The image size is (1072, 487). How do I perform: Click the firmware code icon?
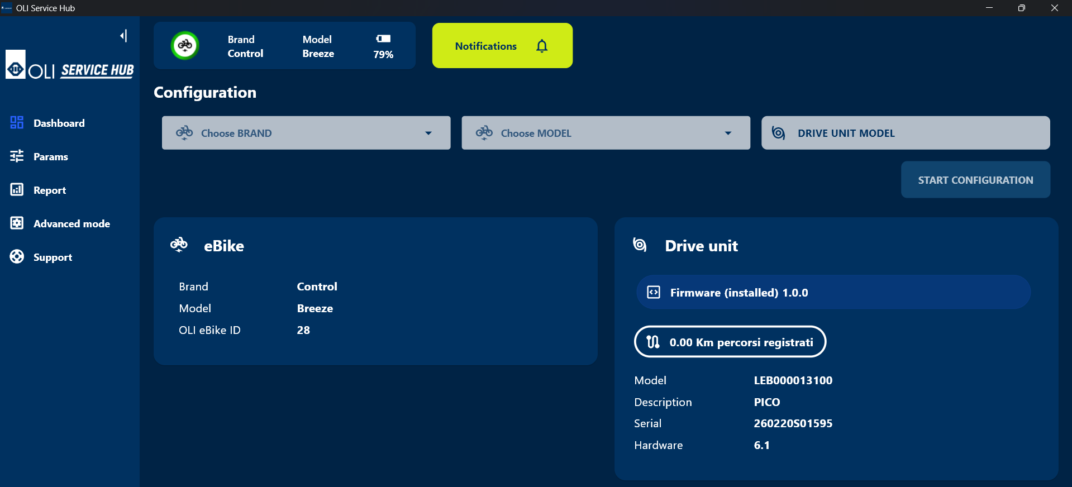(x=654, y=292)
